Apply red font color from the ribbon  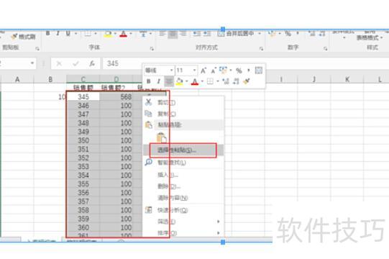(123, 34)
